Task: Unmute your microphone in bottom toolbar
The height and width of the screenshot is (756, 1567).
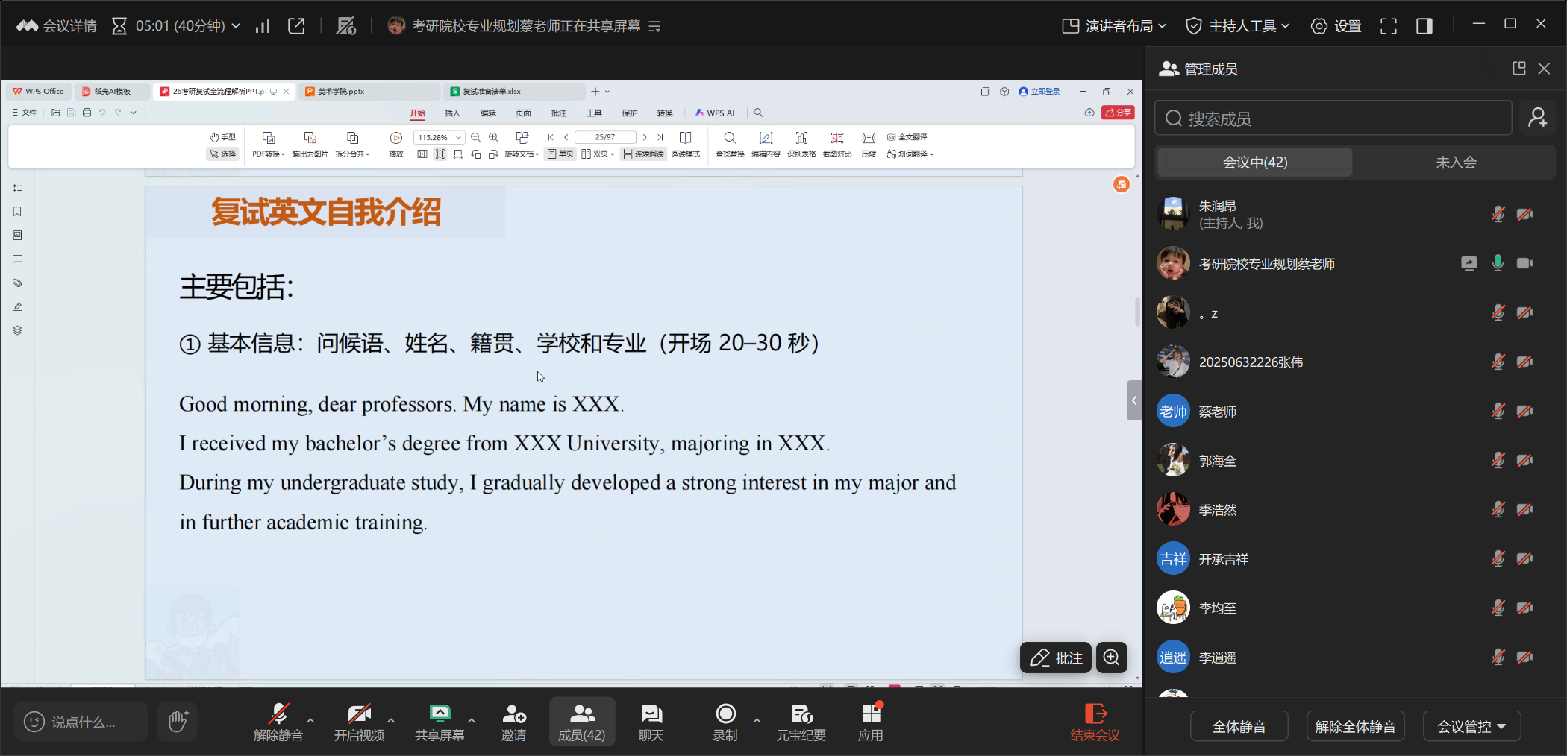Action: point(278,722)
